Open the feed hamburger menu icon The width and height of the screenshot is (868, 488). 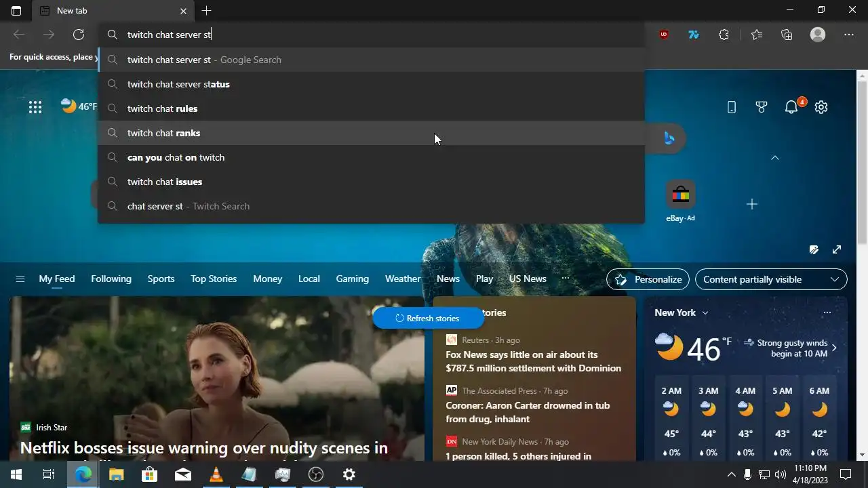[x=20, y=279]
